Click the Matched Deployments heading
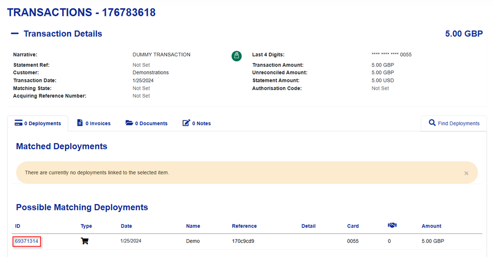Viewport: 493px width, 257px height. point(62,146)
